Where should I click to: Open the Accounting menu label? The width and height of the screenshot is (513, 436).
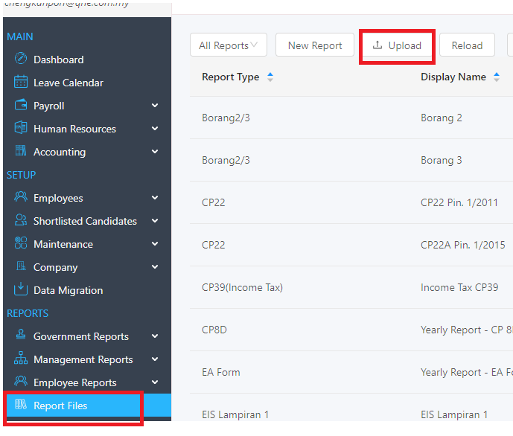[x=60, y=152]
